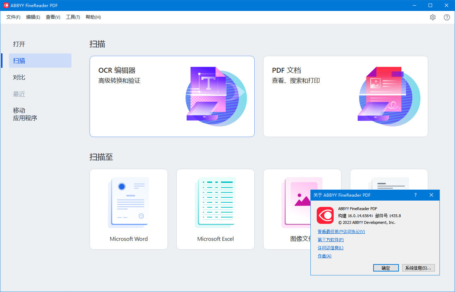Image resolution: width=455 pixels, height=292 pixels.
Task: Click the 系统信息(S)... button
Action: [x=418, y=268]
